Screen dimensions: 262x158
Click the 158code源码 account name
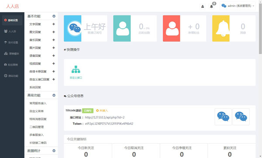click(73, 110)
